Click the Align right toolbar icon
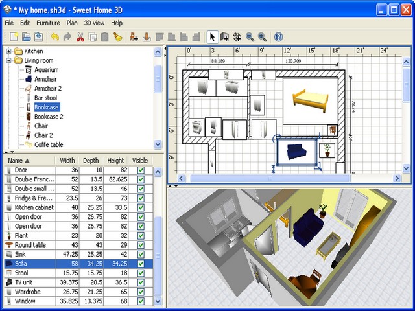The image size is (415, 311). [196, 37]
